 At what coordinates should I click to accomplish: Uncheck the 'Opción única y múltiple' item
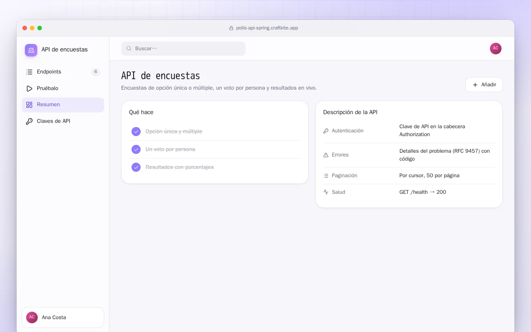[x=136, y=132]
